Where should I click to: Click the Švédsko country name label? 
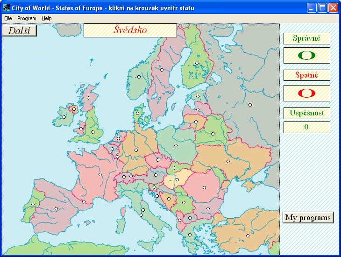click(x=130, y=30)
